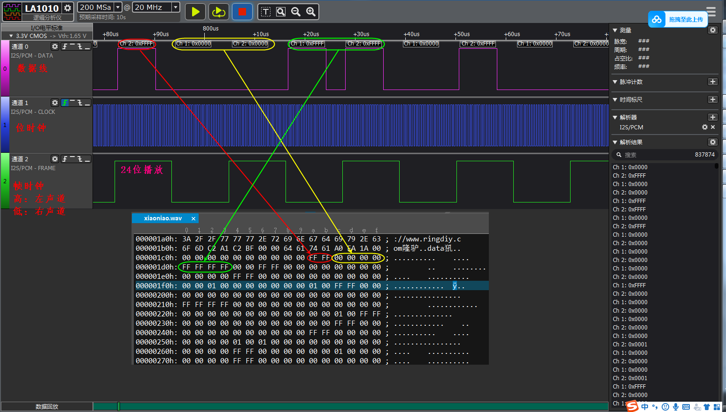Viewport: 726px width, 412px height.
Task: Add a new protocol decoder
Action: pos(713,117)
